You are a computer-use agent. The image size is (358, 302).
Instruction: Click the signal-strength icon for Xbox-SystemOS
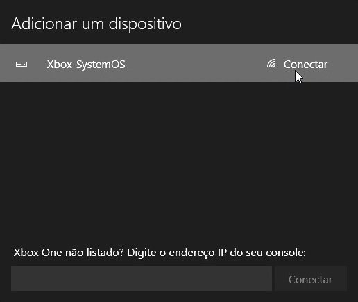[x=271, y=64]
